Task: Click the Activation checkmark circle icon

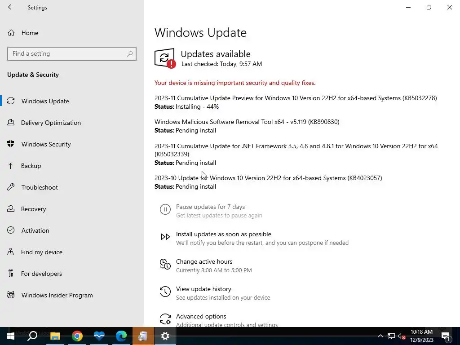Action: 11,230
